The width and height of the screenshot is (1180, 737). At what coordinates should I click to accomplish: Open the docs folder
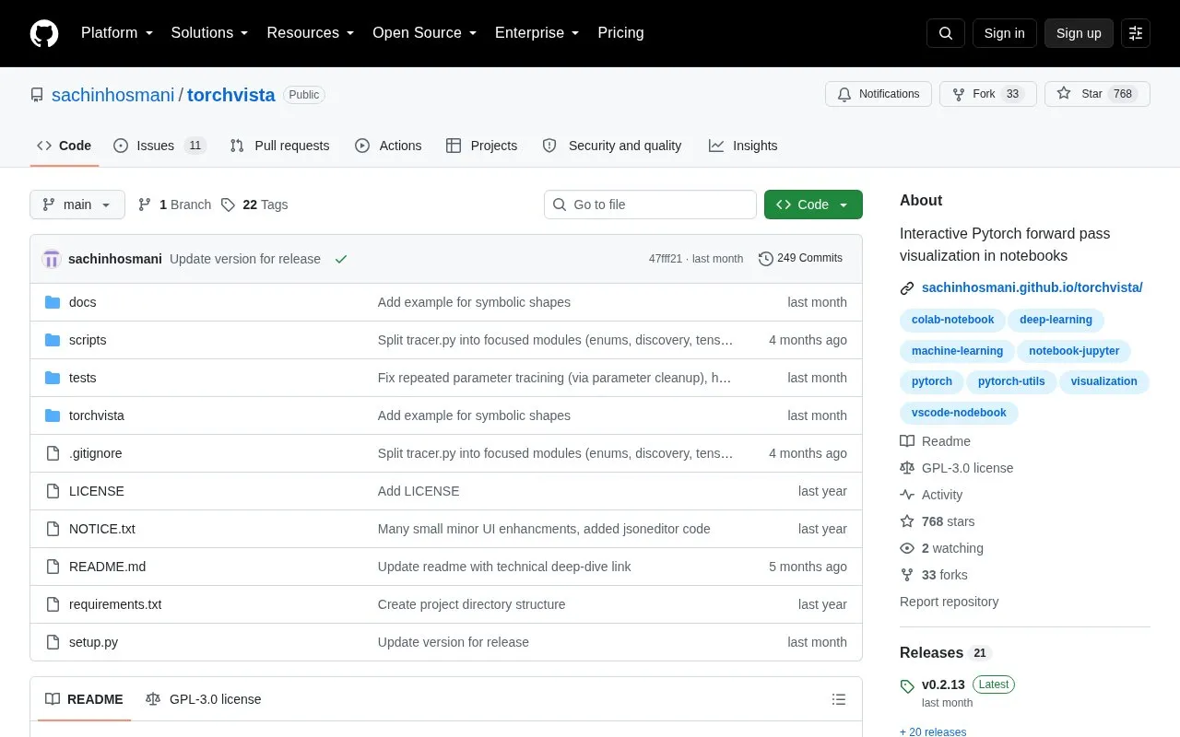82,302
